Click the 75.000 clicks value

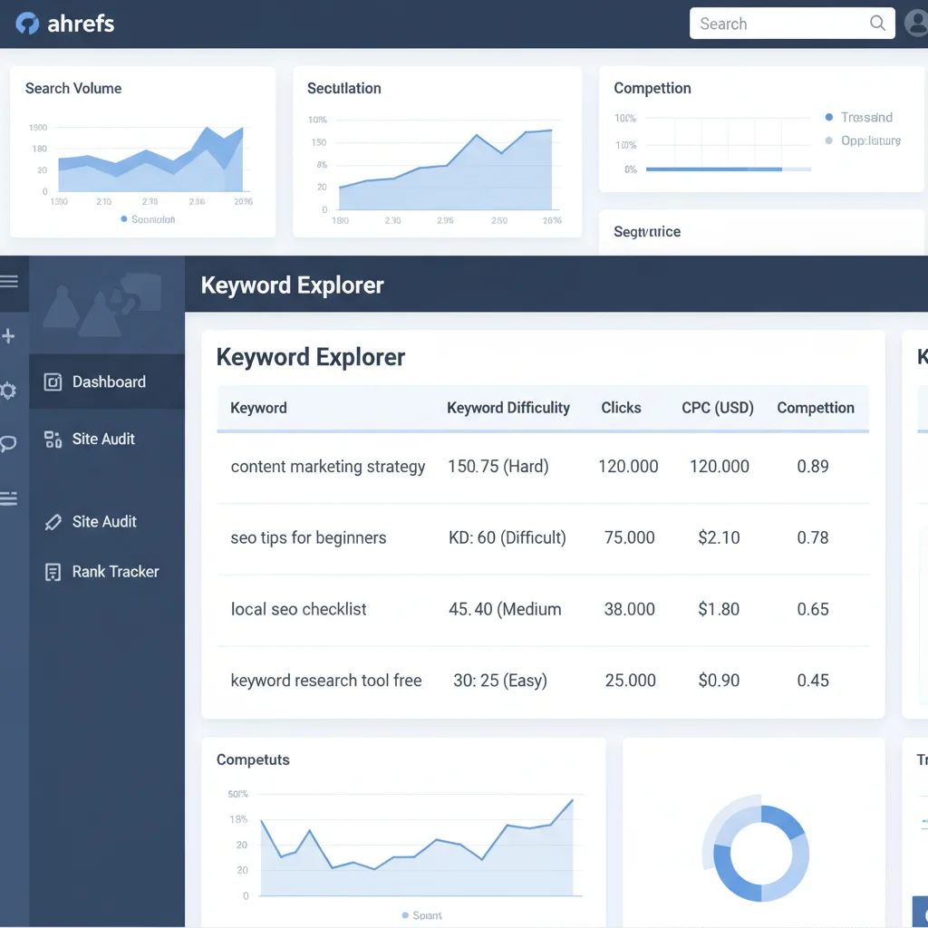point(629,537)
